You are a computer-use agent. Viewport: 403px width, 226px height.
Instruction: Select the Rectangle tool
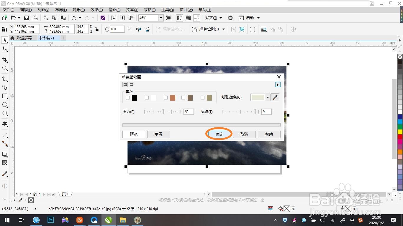pos(5,96)
